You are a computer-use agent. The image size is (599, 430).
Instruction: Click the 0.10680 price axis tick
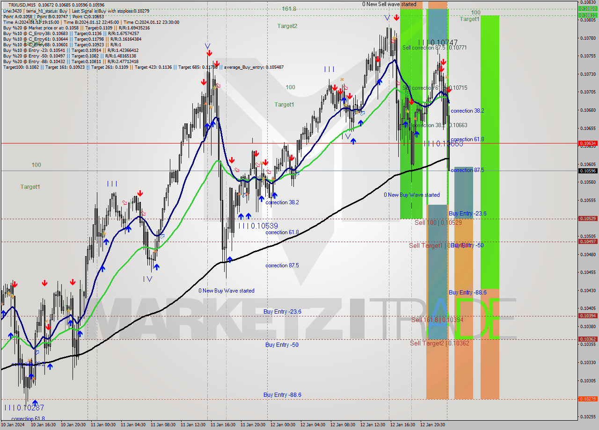pos(588,110)
